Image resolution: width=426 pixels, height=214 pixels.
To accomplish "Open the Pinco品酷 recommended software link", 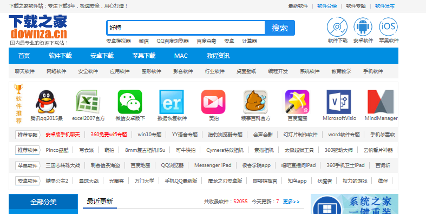I will coord(57,150).
